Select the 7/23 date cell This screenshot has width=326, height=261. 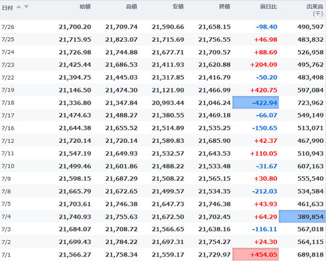(8, 65)
